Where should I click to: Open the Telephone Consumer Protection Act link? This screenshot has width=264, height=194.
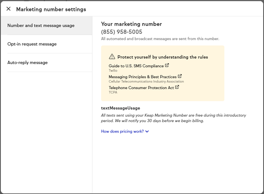pyautogui.click(x=141, y=87)
